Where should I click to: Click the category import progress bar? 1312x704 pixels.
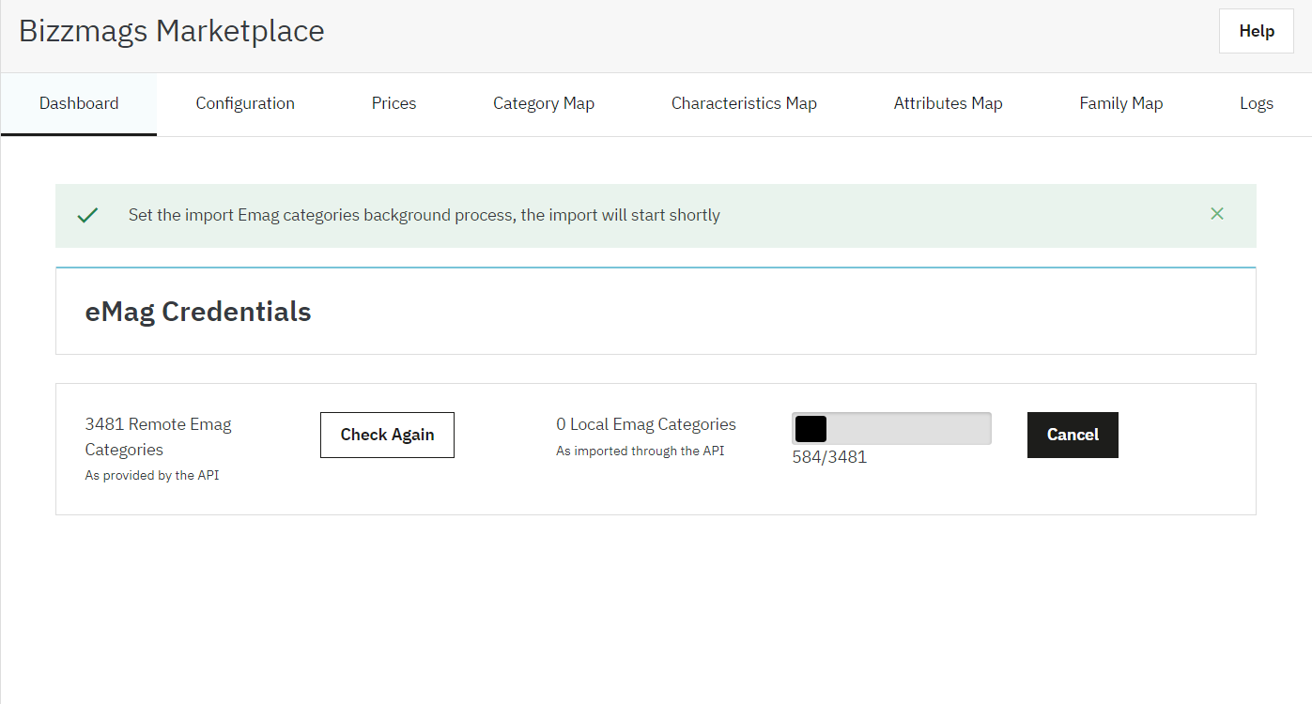[891, 428]
